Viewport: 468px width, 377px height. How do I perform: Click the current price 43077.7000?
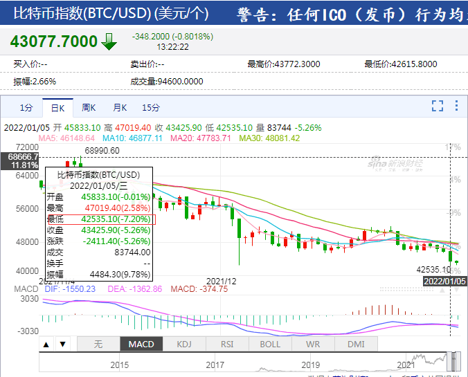coord(54,42)
